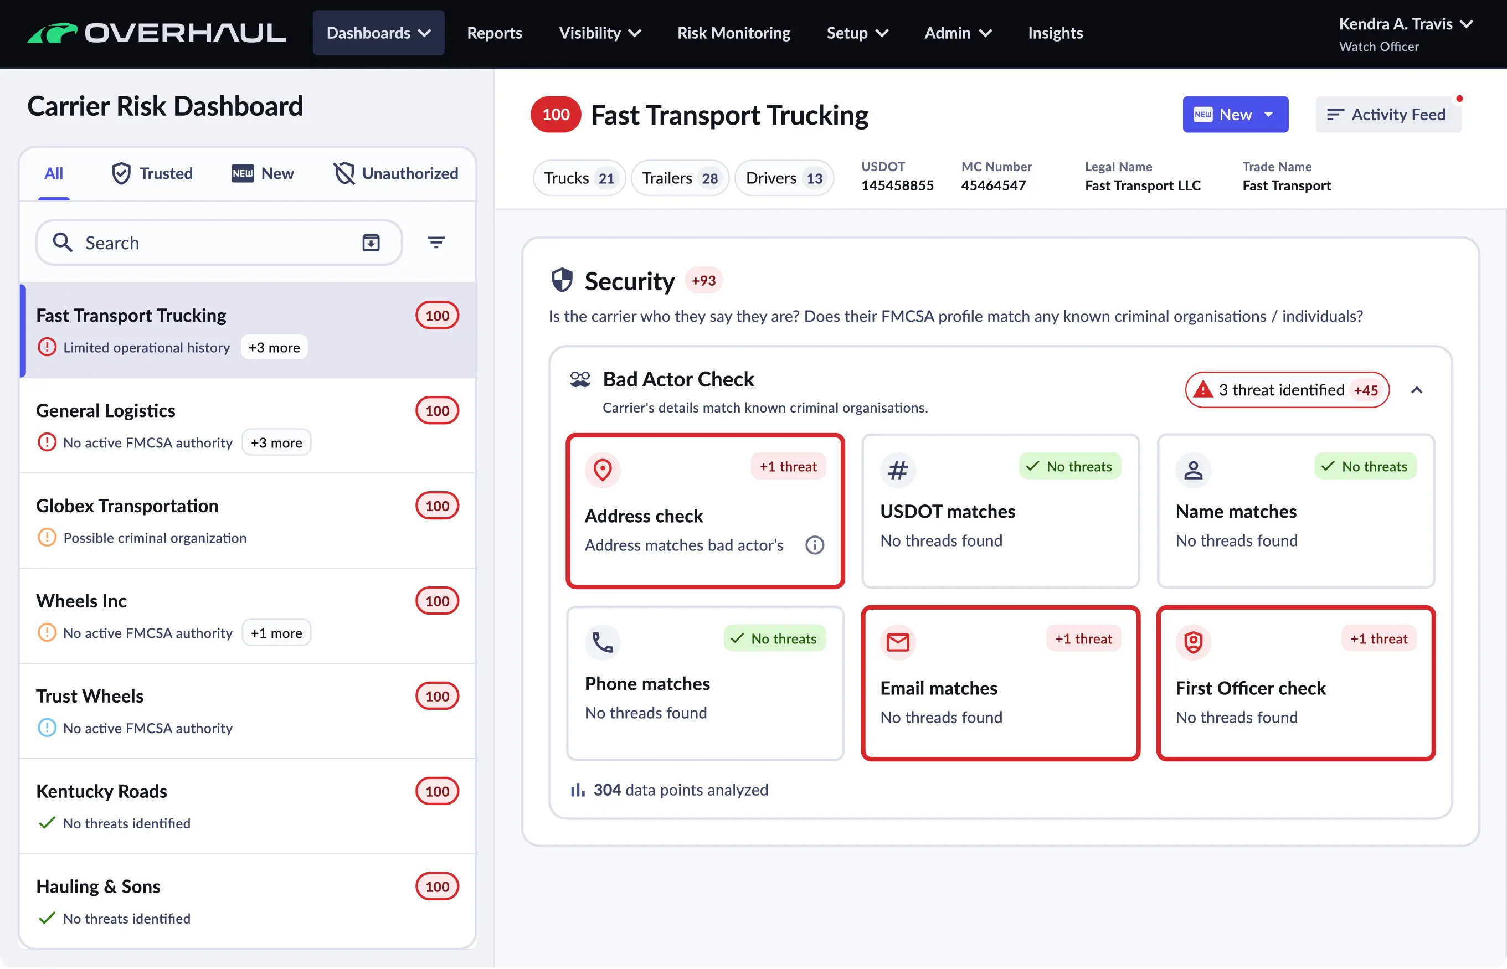Image resolution: width=1507 pixels, height=969 pixels.
Task: Click the info icon in the Address check card
Action: coord(814,545)
